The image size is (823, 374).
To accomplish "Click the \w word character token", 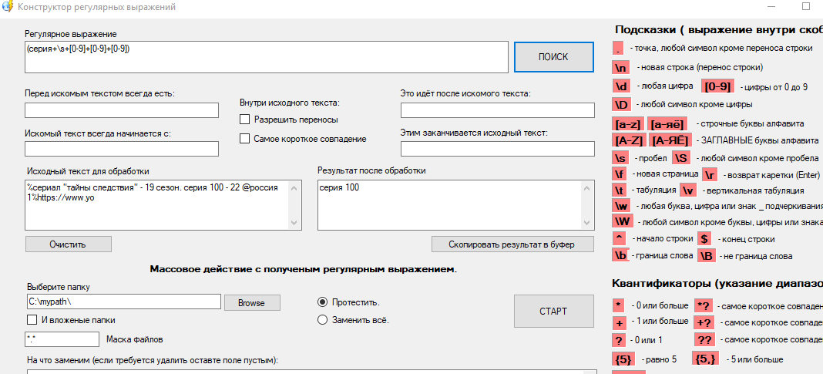I will 621,205.
